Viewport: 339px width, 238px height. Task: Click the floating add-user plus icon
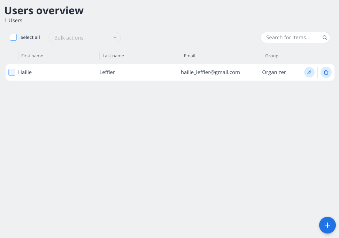[327, 225]
